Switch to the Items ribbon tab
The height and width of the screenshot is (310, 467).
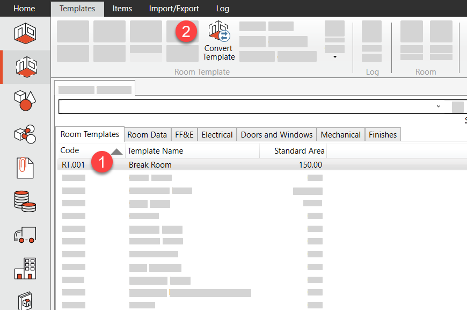122,9
